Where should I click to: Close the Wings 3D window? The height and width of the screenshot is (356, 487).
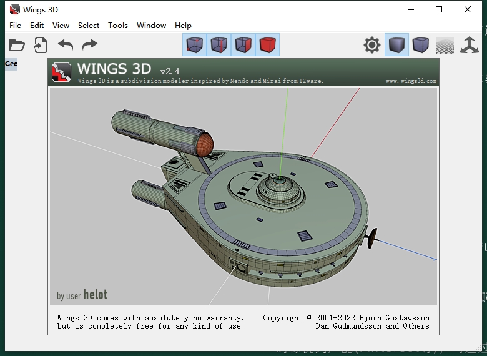pos(468,9)
